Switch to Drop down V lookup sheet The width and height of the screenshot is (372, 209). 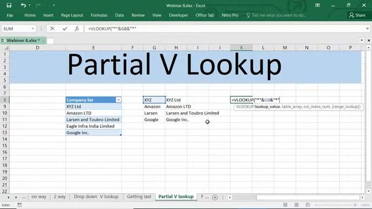96,197
